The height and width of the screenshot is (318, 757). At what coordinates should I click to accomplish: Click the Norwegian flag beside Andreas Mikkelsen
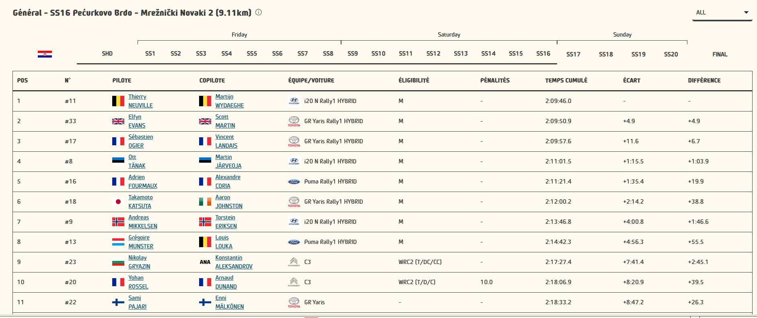click(x=118, y=222)
